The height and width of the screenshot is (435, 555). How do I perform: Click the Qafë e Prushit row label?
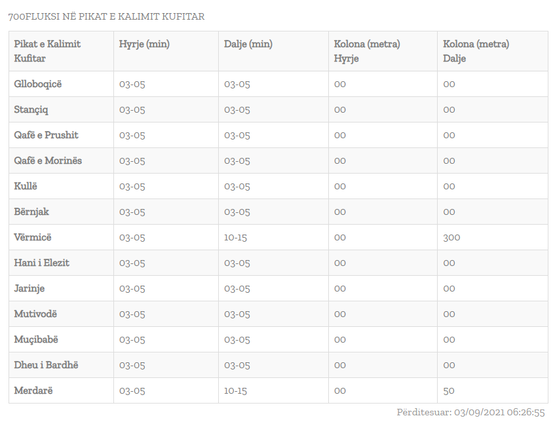46,135
